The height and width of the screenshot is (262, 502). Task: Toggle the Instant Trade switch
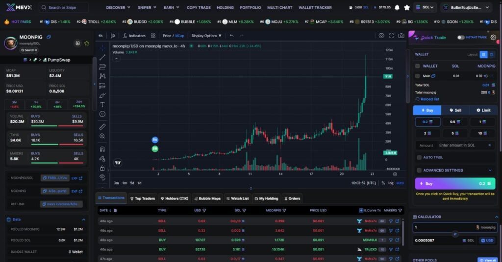(x=461, y=37)
